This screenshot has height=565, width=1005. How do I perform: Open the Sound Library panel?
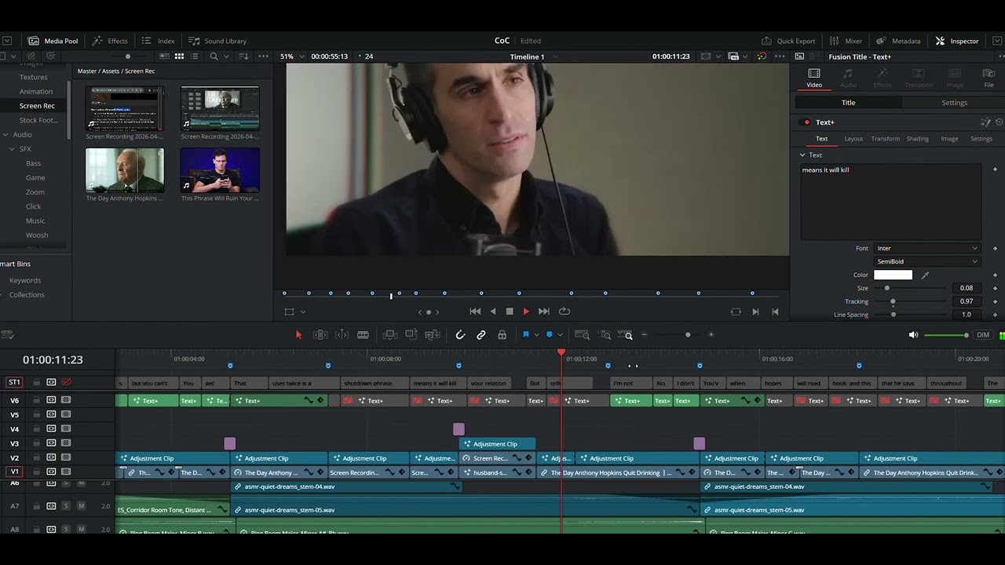(x=217, y=41)
